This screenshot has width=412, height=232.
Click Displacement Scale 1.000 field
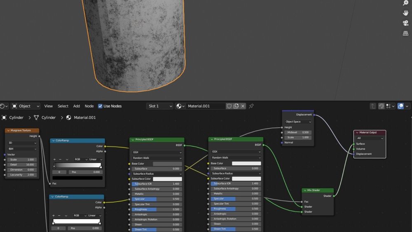click(298, 138)
